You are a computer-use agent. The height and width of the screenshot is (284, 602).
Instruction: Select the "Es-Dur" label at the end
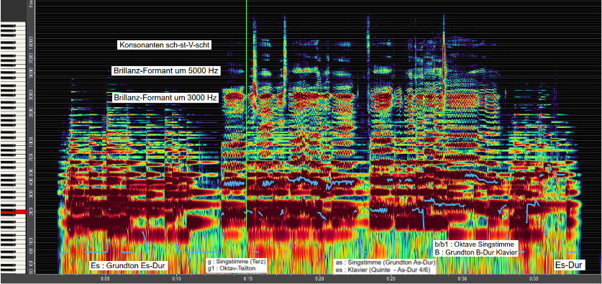[x=570, y=265]
